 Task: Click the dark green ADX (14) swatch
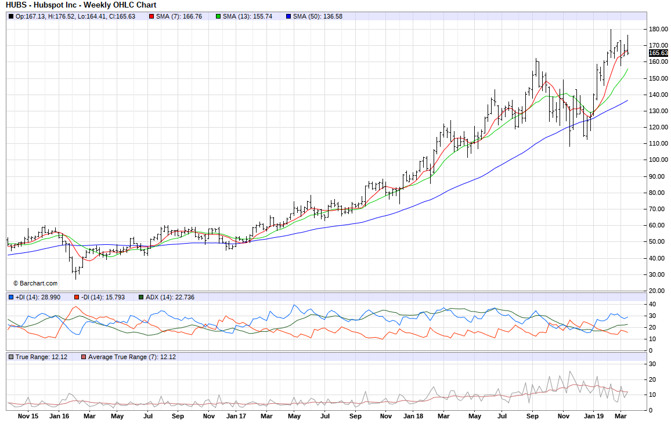click(142, 297)
